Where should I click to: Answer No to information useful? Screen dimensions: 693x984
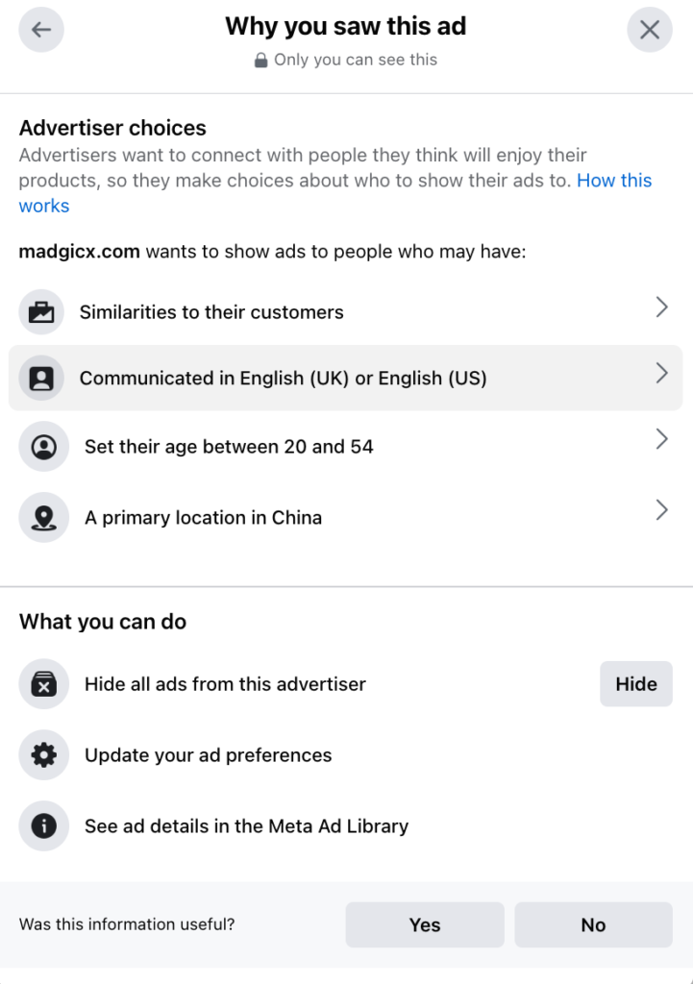593,925
